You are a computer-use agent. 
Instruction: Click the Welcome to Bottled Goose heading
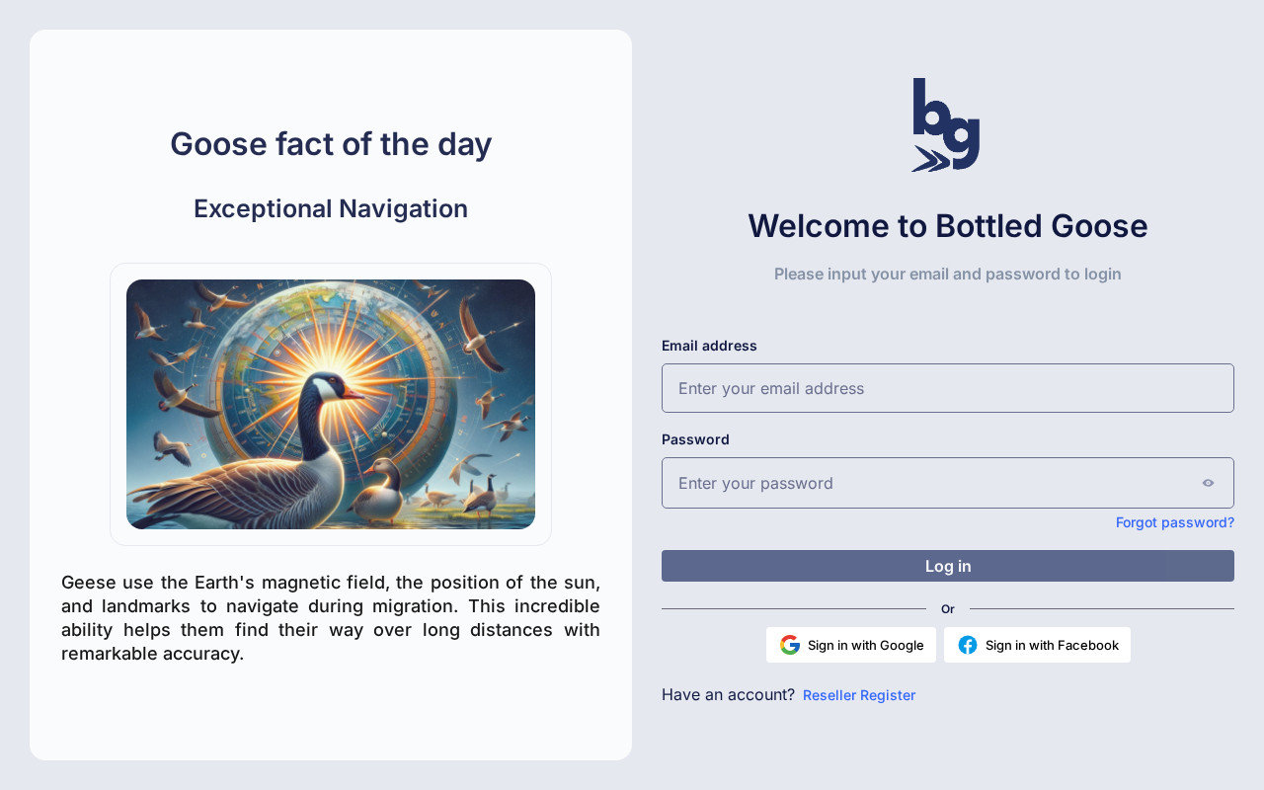tap(947, 226)
